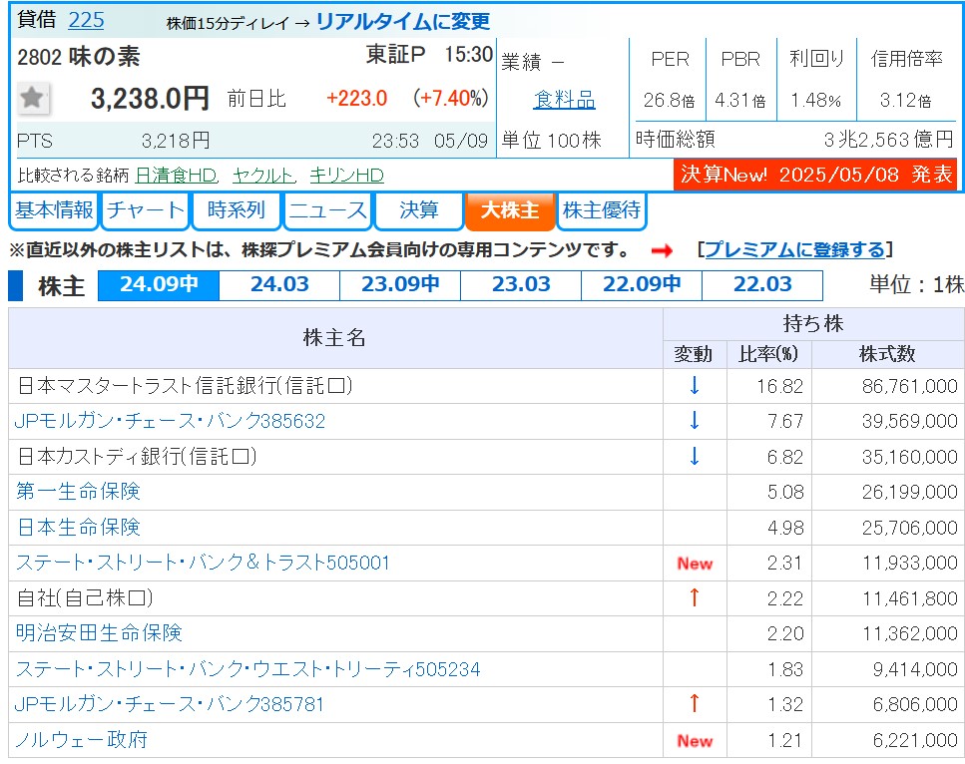Viewport: 965px width, 764px height.
Task: Open ステート・ストリート・バンク&トラスト505001 link
Action: tap(203, 563)
